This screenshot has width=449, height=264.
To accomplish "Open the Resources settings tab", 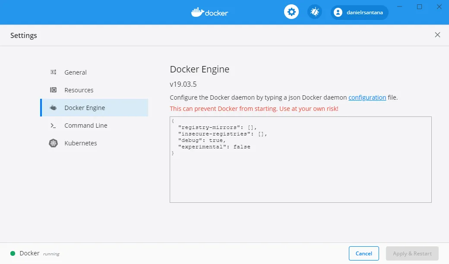I will click(94, 90).
